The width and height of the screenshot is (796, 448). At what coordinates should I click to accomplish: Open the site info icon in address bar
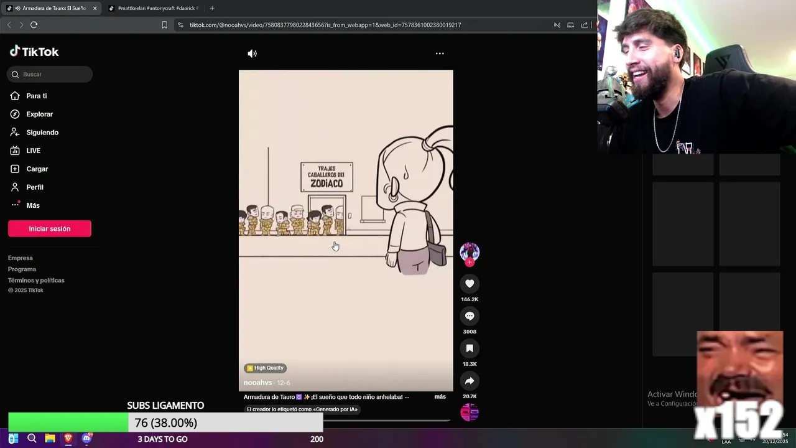click(x=180, y=25)
